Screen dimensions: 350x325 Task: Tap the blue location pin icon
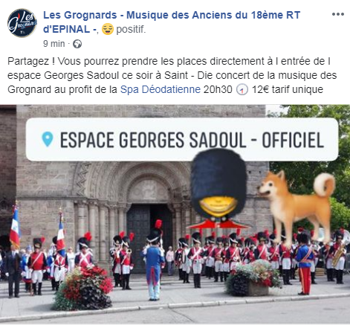tap(48, 139)
